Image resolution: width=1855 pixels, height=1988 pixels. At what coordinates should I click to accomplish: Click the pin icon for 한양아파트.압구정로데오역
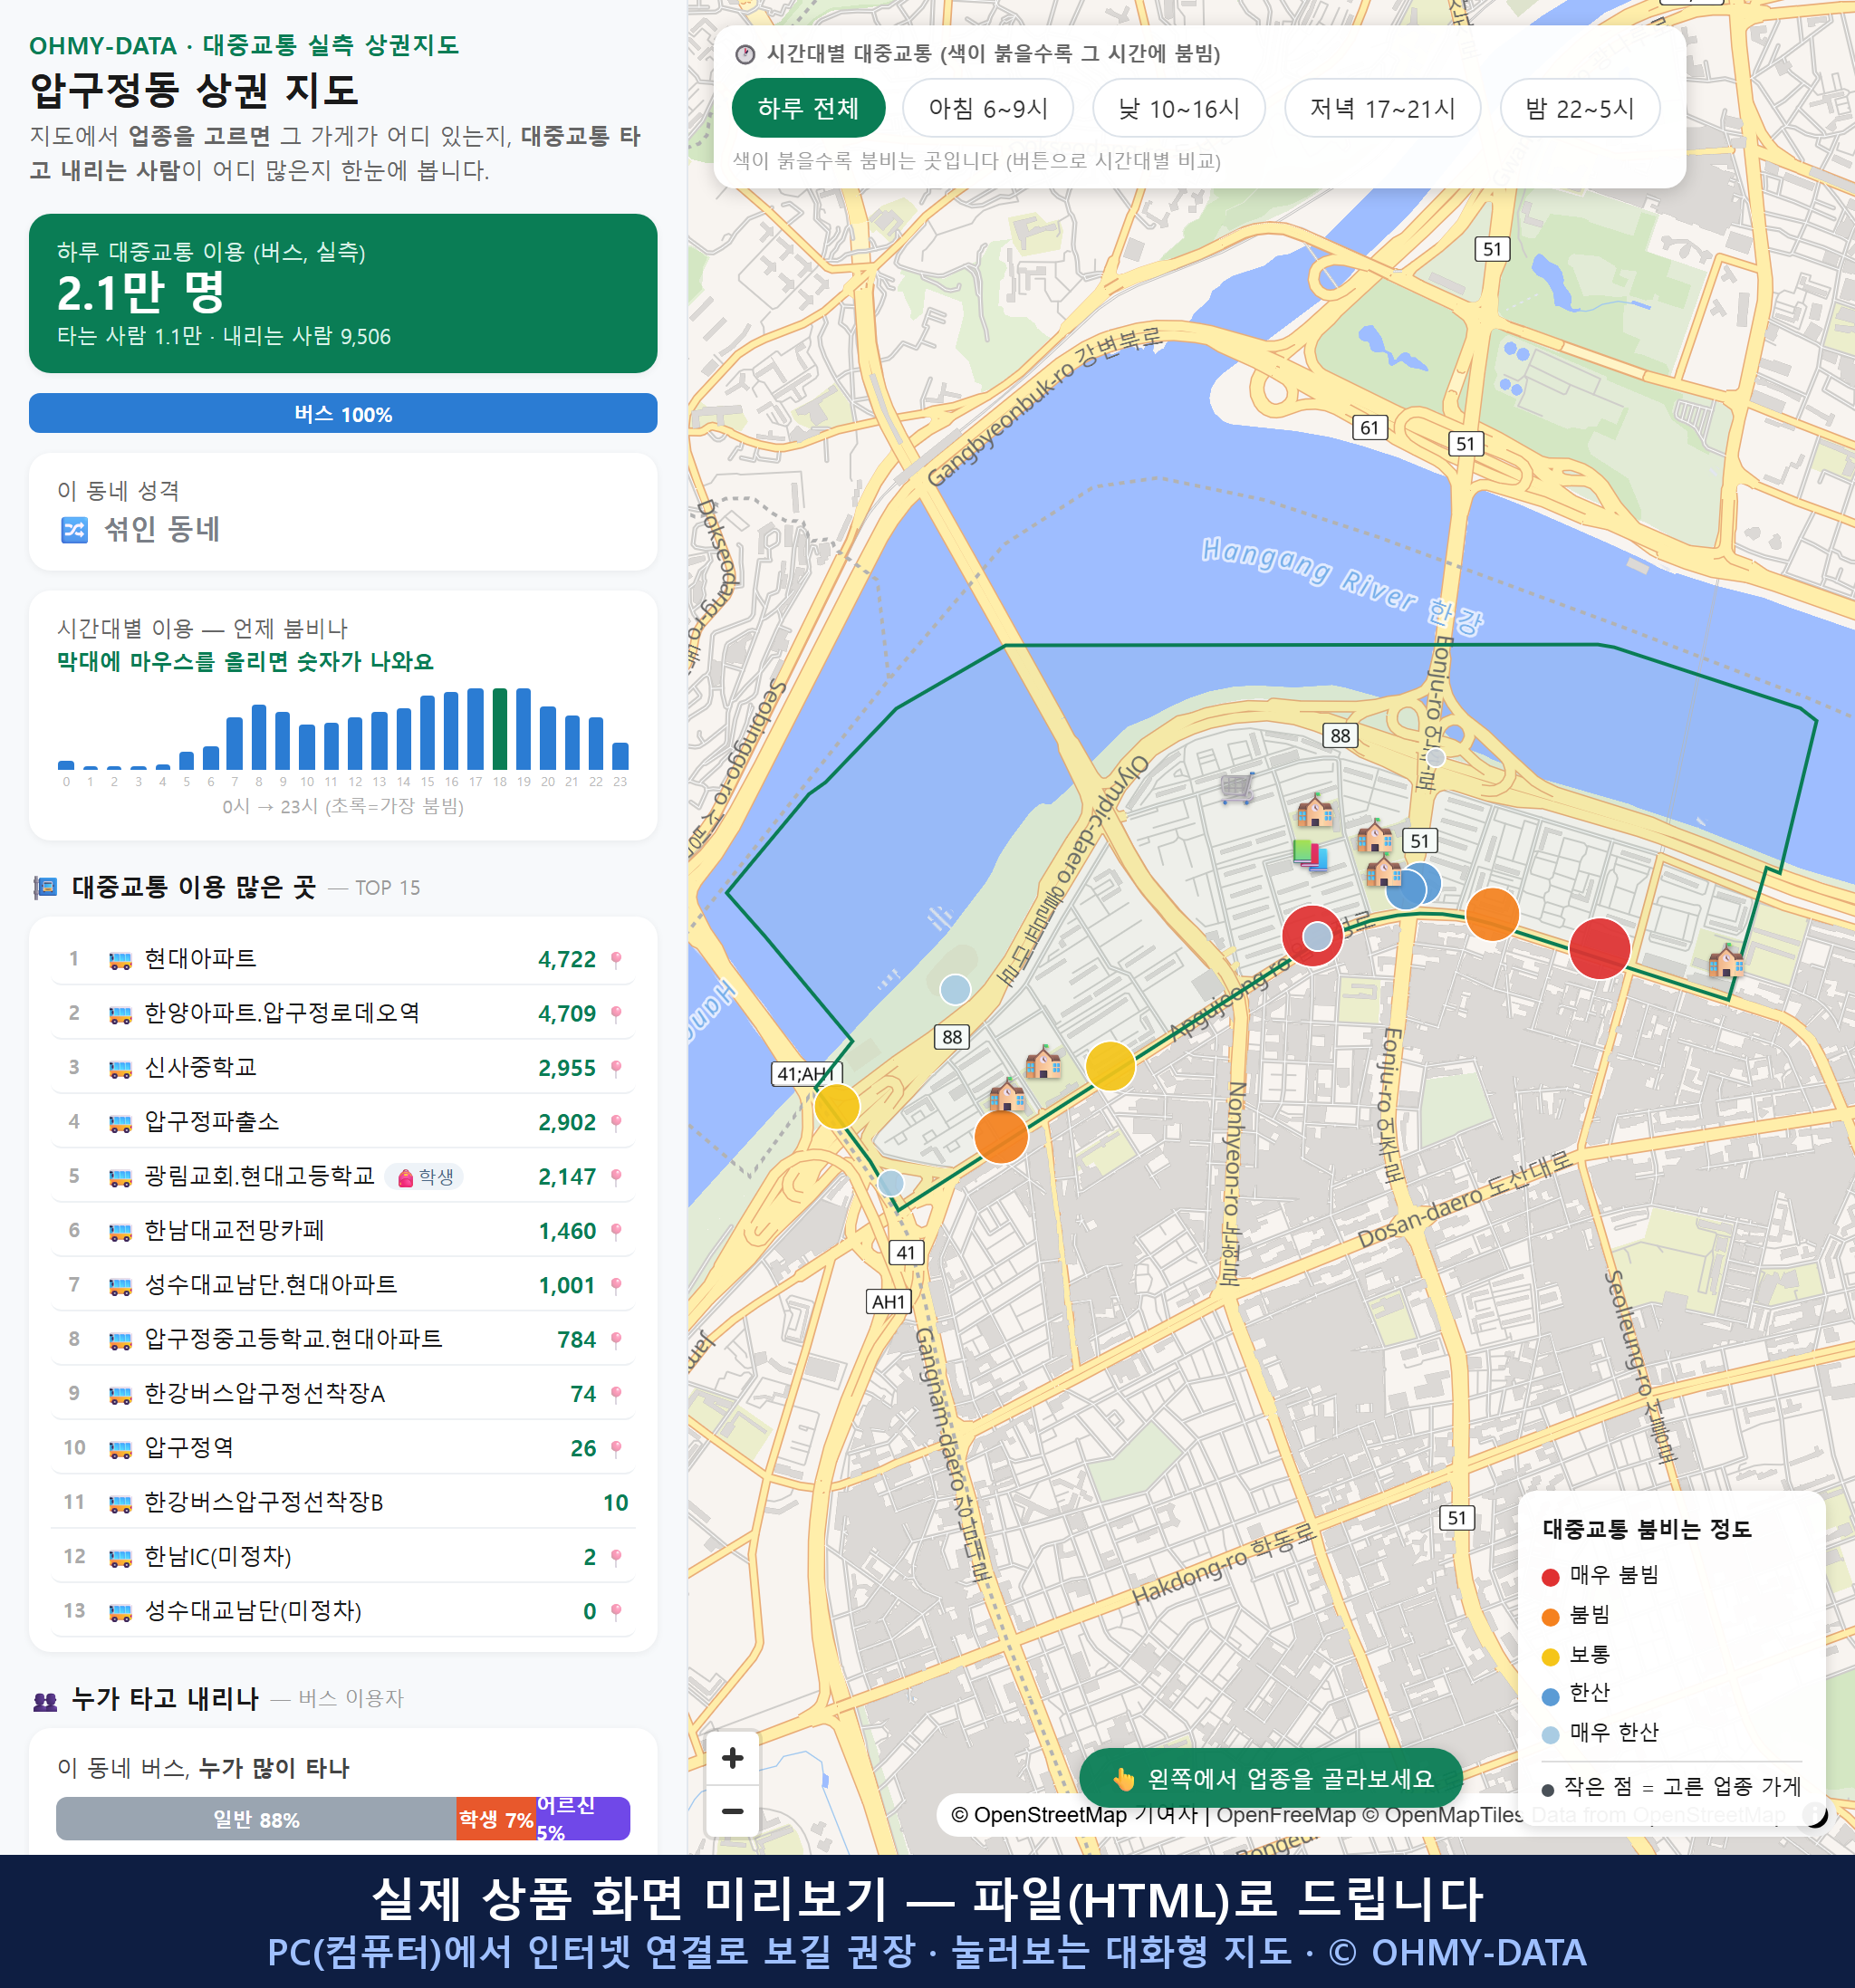point(616,1014)
